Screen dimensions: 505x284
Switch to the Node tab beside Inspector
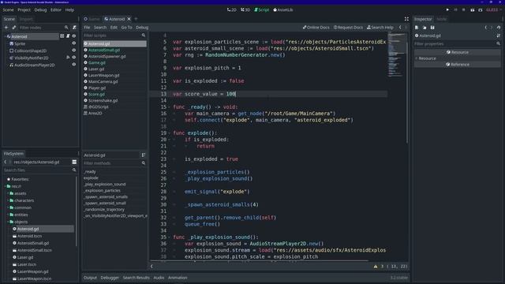[x=442, y=19]
